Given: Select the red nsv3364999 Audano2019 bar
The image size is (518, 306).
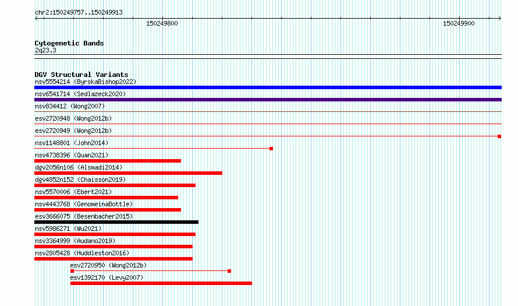Looking at the screenshot, I should coord(113,247).
